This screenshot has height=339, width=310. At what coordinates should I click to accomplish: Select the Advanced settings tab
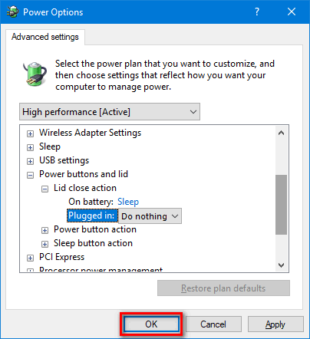[45, 37]
